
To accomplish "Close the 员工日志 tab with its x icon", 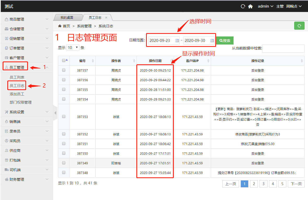I will click(x=106, y=18).
